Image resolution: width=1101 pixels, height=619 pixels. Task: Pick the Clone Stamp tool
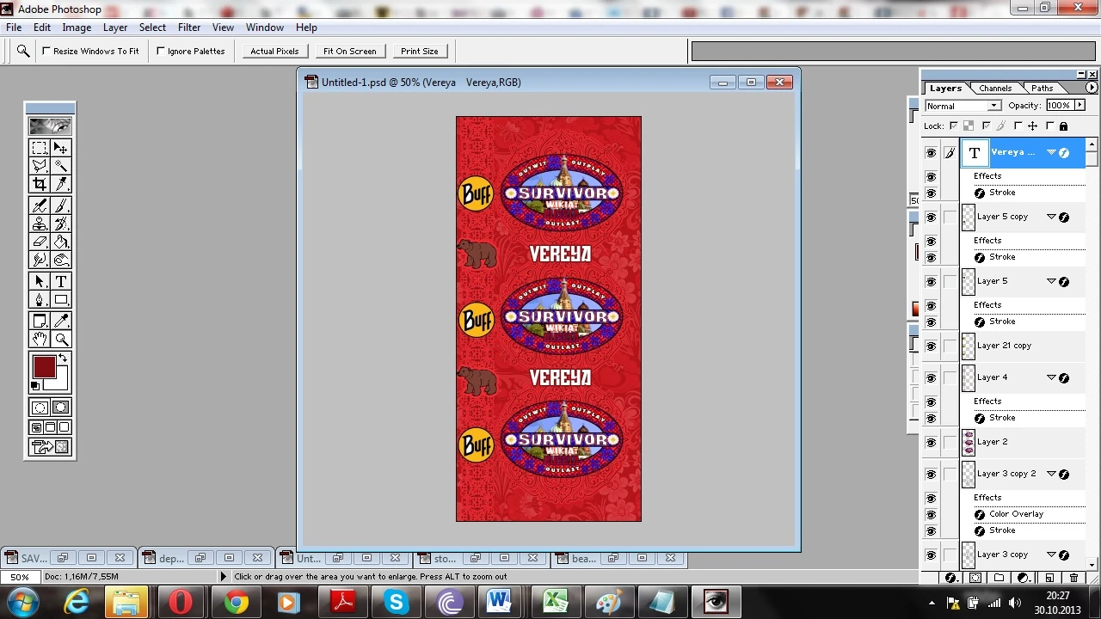(x=40, y=224)
